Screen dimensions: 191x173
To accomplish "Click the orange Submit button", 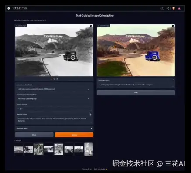I will [x=74, y=135].
